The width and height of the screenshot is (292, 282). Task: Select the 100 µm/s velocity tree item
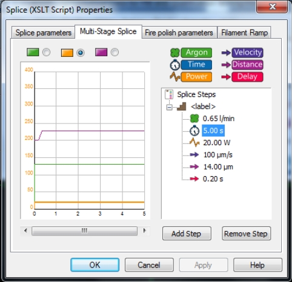218,155
